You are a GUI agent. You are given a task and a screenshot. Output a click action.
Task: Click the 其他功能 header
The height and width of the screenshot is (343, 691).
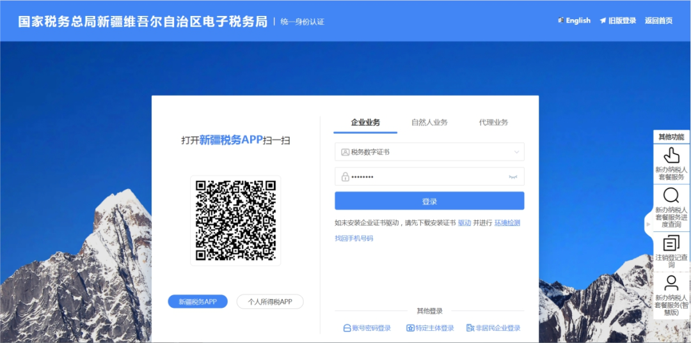tap(671, 137)
